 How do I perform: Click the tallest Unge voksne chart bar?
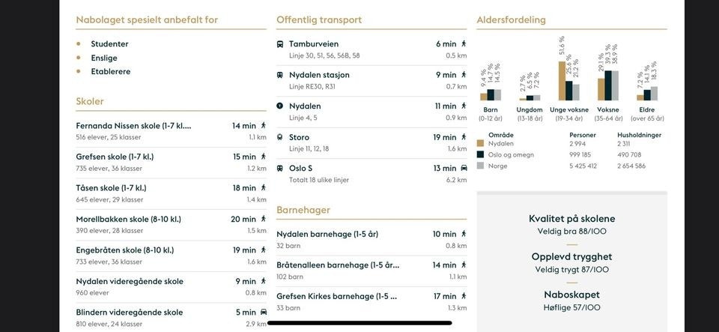coord(562,80)
